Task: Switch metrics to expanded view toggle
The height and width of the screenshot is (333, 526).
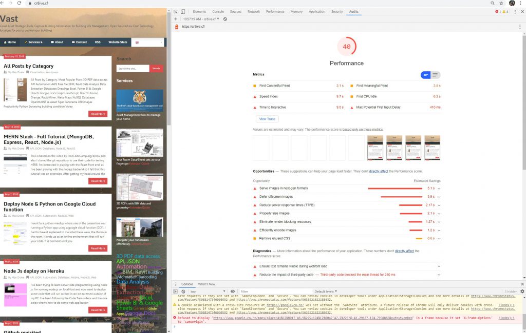Action: click(435, 75)
